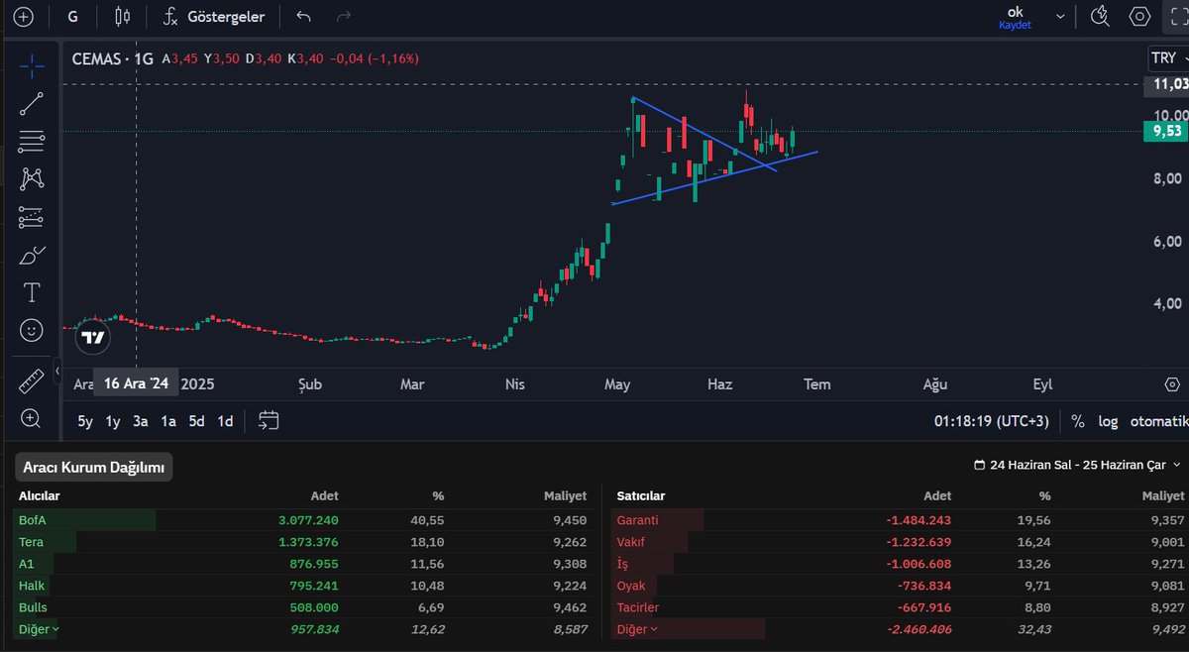Click the Kaydet save layout name
The height and width of the screenshot is (652, 1189).
click(1015, 25)
